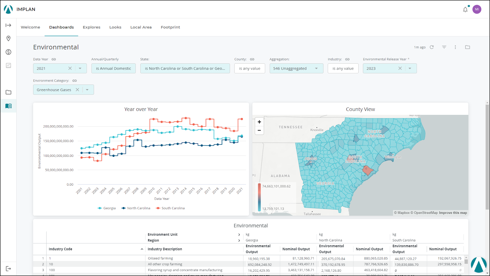The image size is (490, 276).
Task: Remove the Greenhouse Gases filter with its X
Action: click(x=77, y=90)
